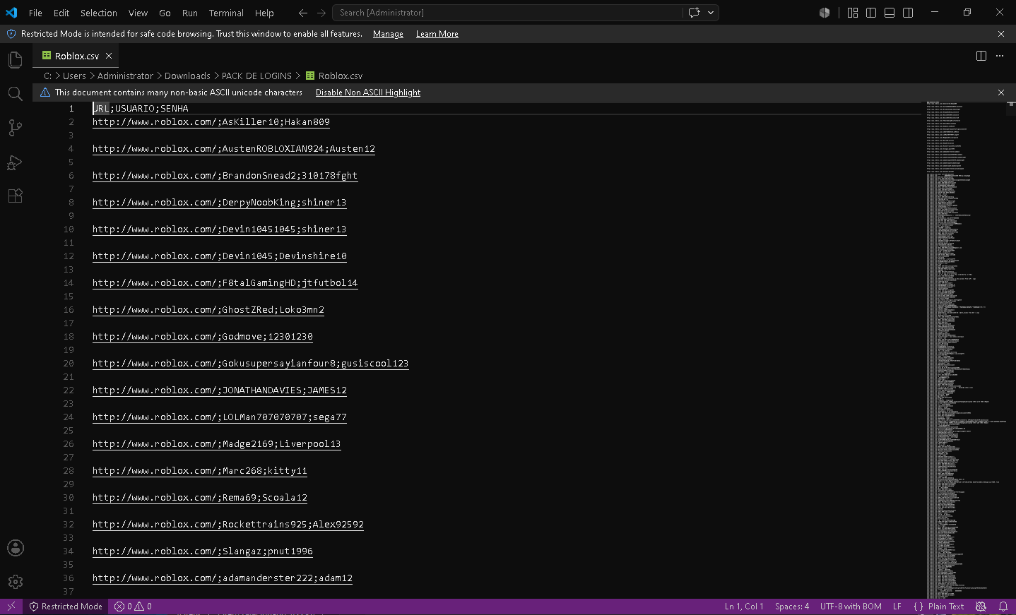Click the Manage link in the Restricted Mode banner

coord(388,34)
